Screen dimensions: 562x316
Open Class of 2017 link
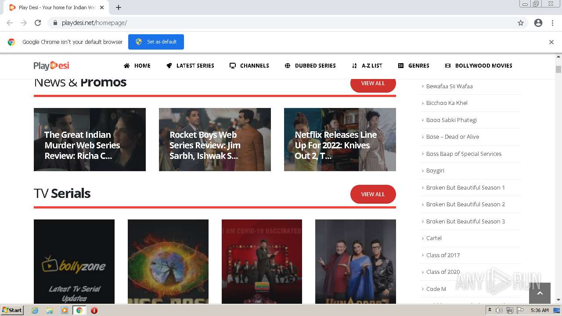443,255
